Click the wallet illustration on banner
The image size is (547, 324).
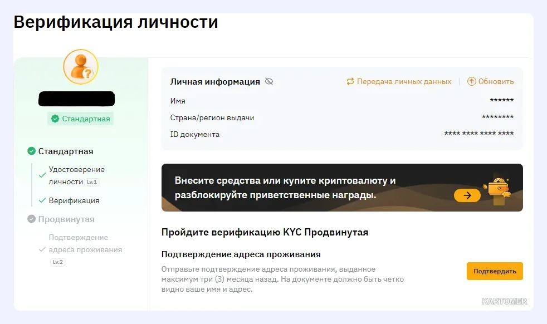tap(497, 190)
